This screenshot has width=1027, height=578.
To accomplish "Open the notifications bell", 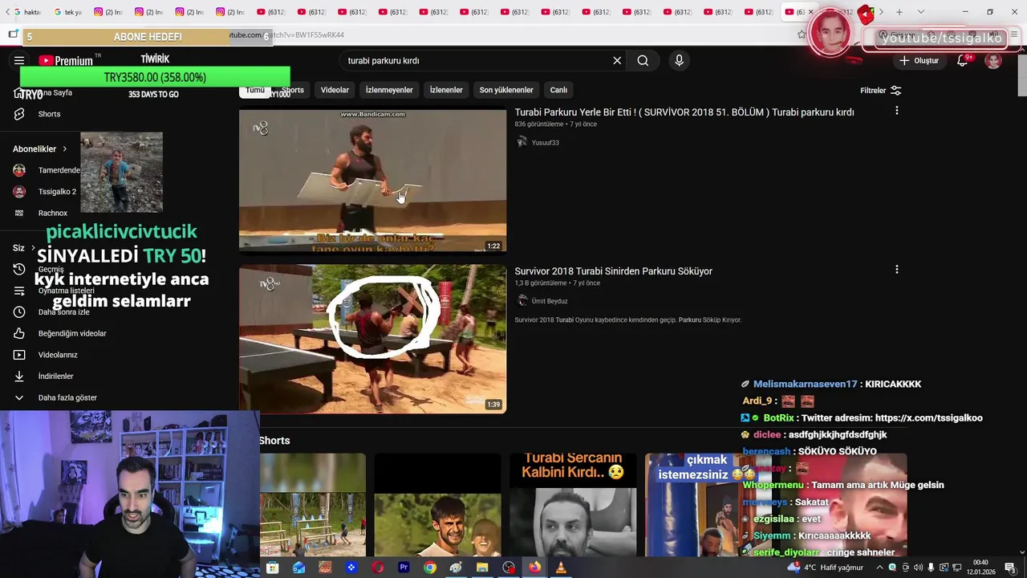I will [x=962, y=60].
